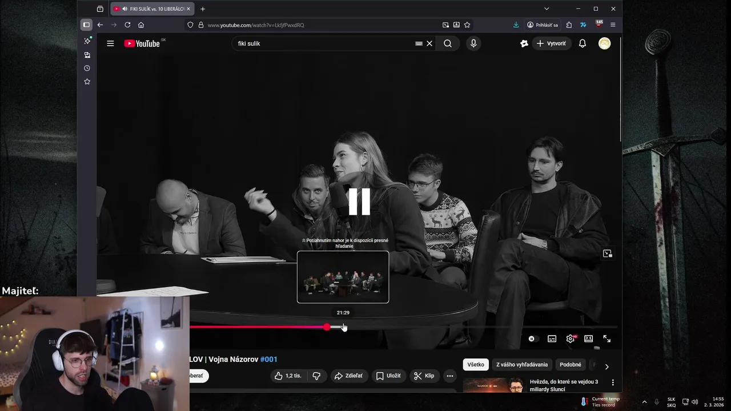Open the AI sparkle sidebar tool
731x411 pixels.
pos(87,41)
